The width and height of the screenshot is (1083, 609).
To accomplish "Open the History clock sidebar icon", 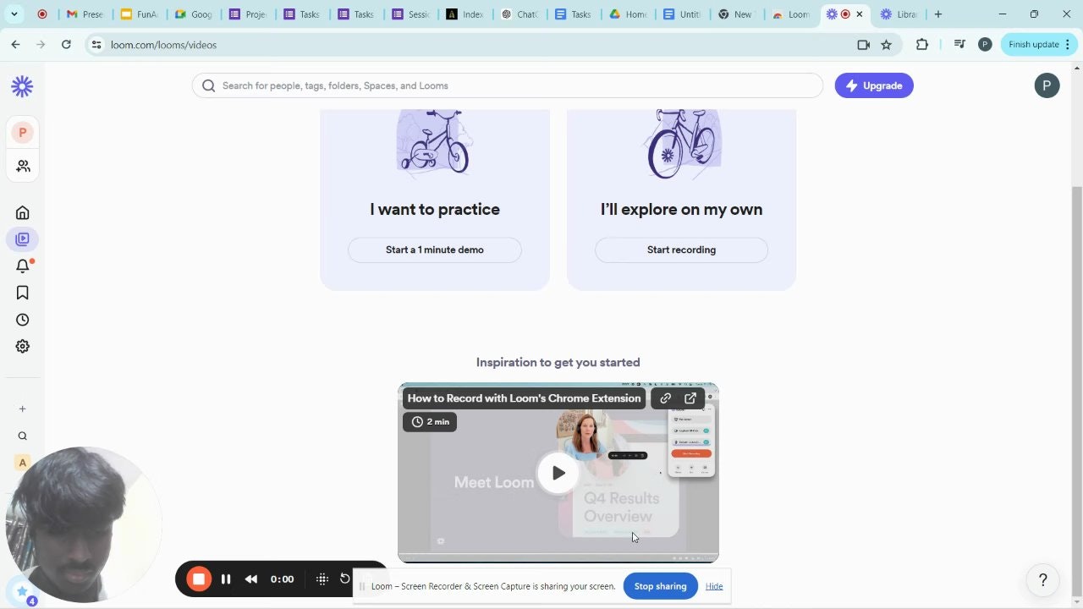I will (23, 320).
